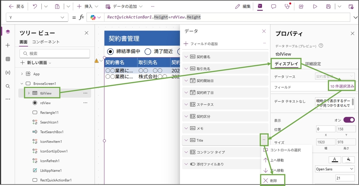359x186 pixels.
Task: Open the top toolbar overflow ellipsis
Action: pyautogui.click(x=153, y=6)
